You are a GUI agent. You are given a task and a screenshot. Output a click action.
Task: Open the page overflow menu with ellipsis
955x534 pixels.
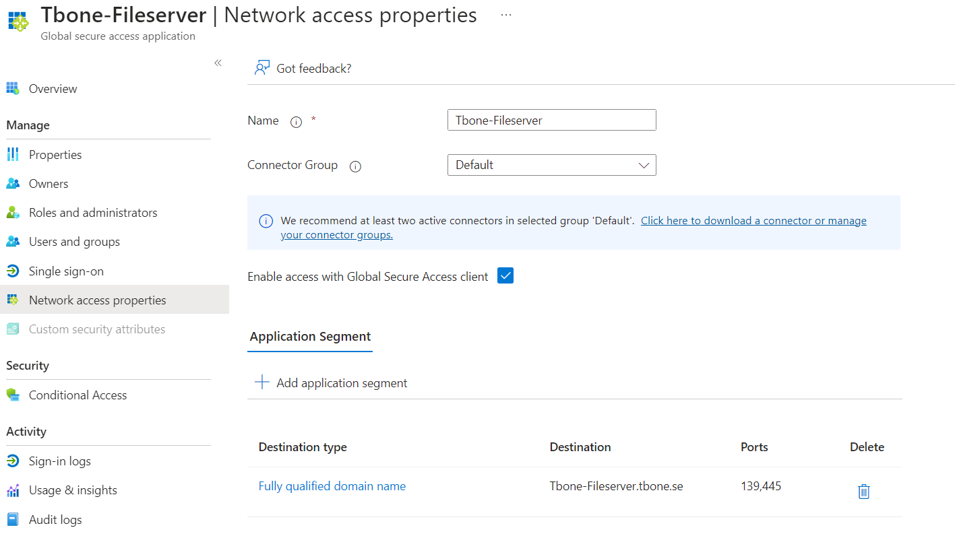click(x=505, y=13)
